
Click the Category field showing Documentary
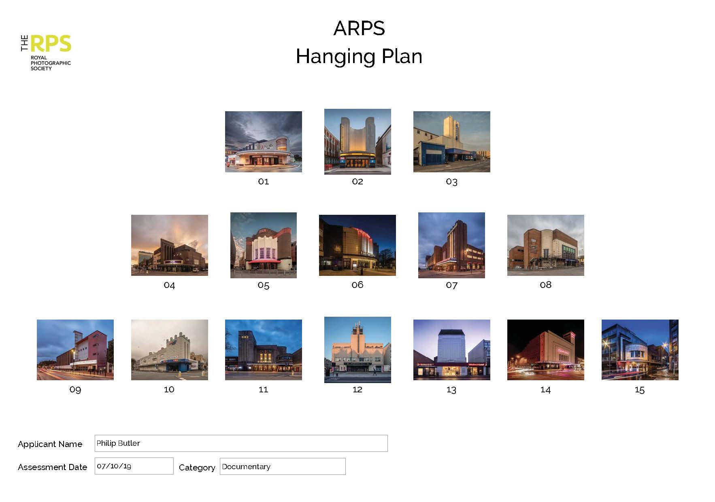click(x=283, y=466)
